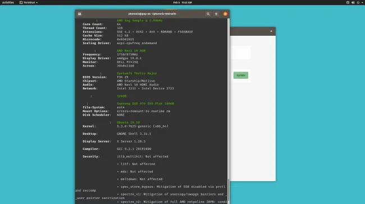Click the 'Kernel:' generic (x86_64) line
This screenshot has height=204, width=365.
[125, 126]
